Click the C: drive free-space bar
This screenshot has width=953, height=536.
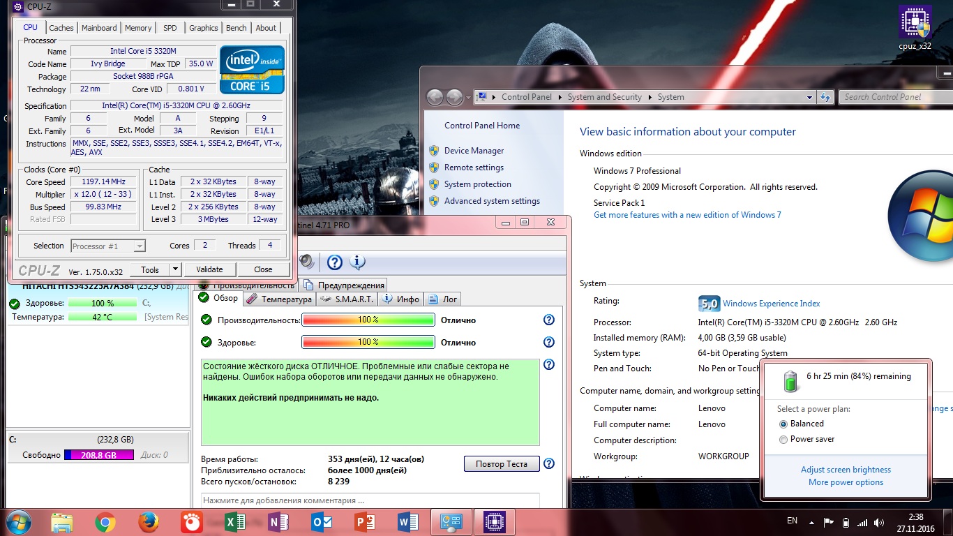click(98, 455)
